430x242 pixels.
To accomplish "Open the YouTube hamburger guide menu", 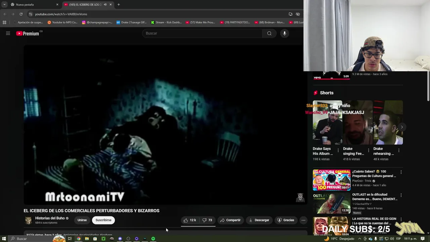I will point(8,33).
